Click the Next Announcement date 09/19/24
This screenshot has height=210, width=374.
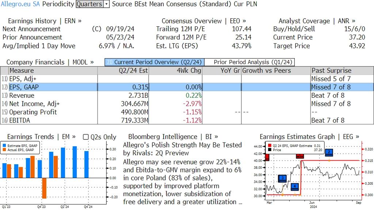tap(120, 29)
